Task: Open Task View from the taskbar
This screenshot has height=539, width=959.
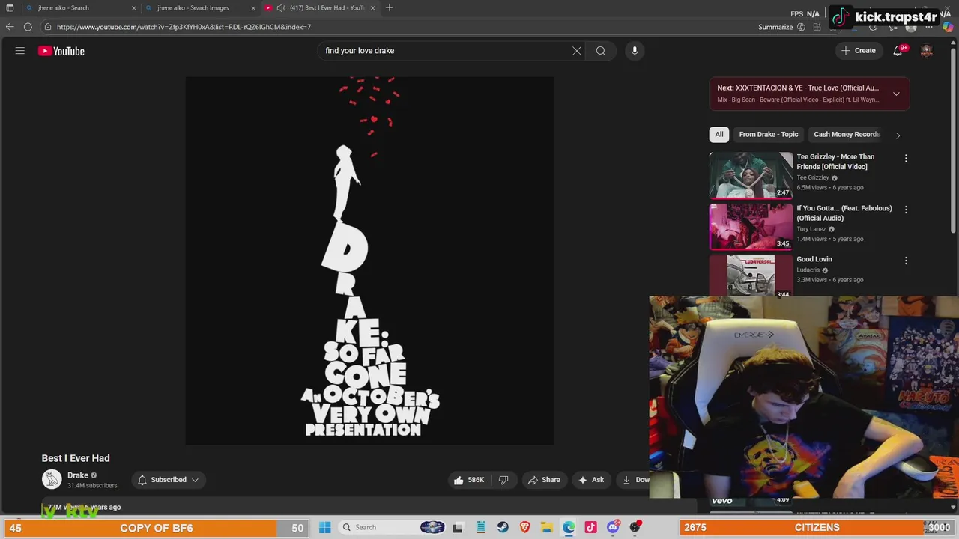Action: pos(459,527)
